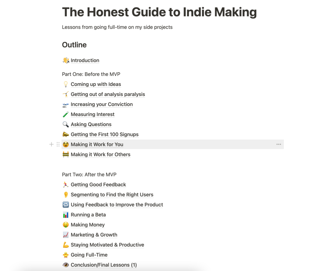The image size is (329, 271).
Task: Click the plus icon to add a block
Action: point(51,144)
